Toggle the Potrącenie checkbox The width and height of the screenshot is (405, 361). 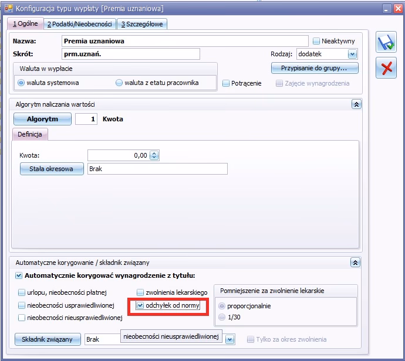pos(226,83)
